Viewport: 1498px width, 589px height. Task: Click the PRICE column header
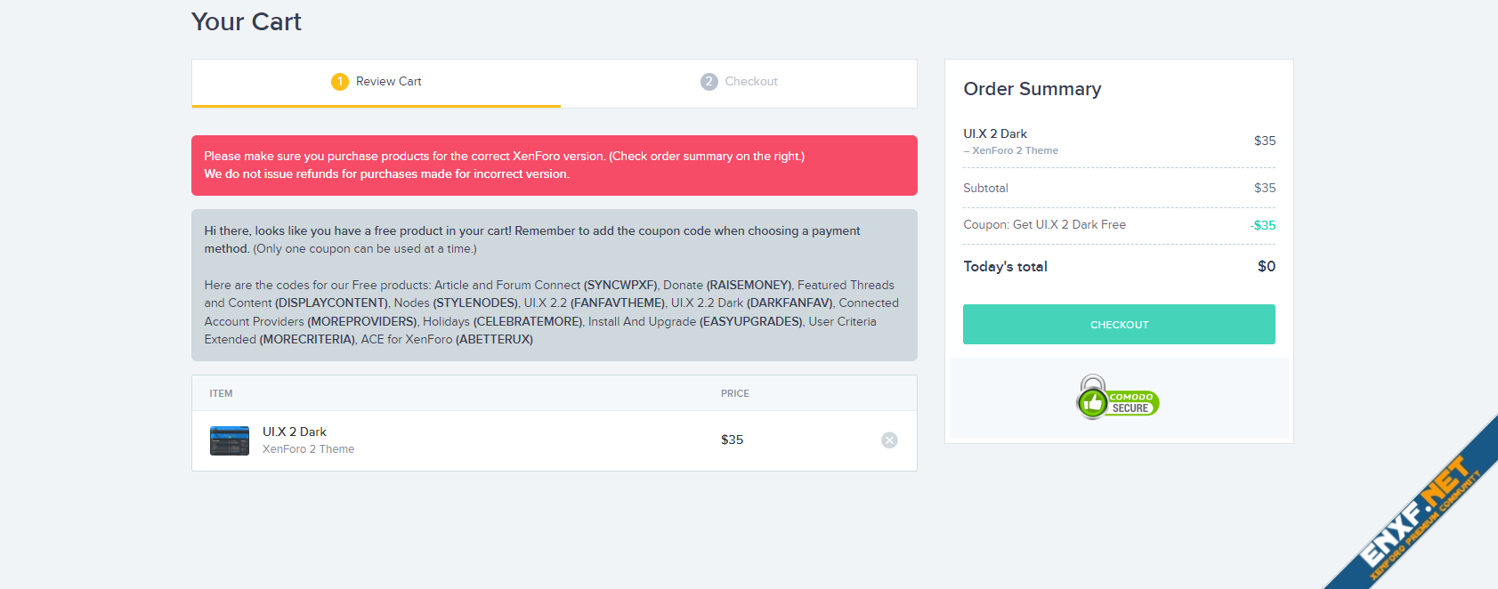pos(735,393)
